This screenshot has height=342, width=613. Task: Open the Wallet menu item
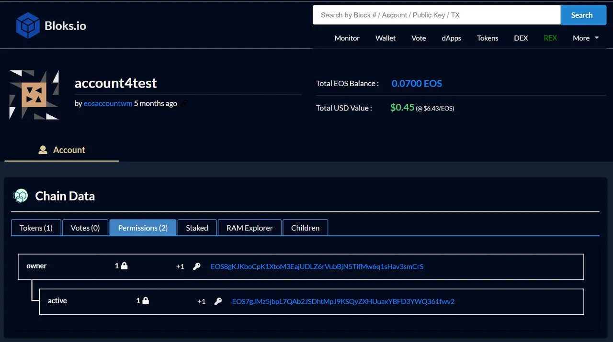pyautogui.click(x=386, y=38)
